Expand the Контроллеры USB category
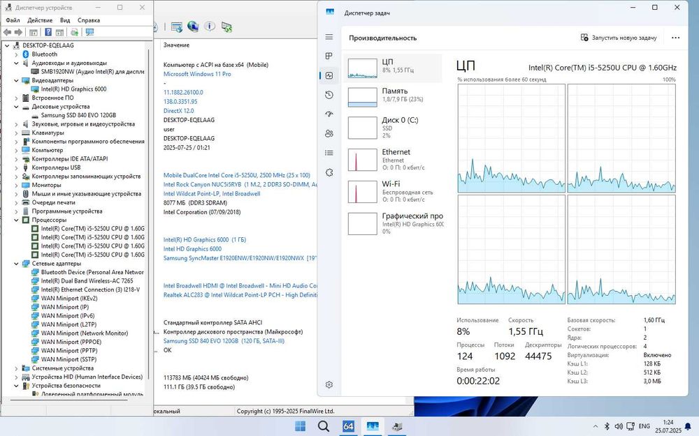Screen dimensions: 699x436 [x=17, y=167]
